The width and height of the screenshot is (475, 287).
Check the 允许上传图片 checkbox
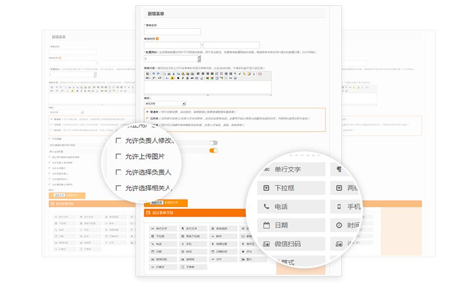[x=118, y=157]
